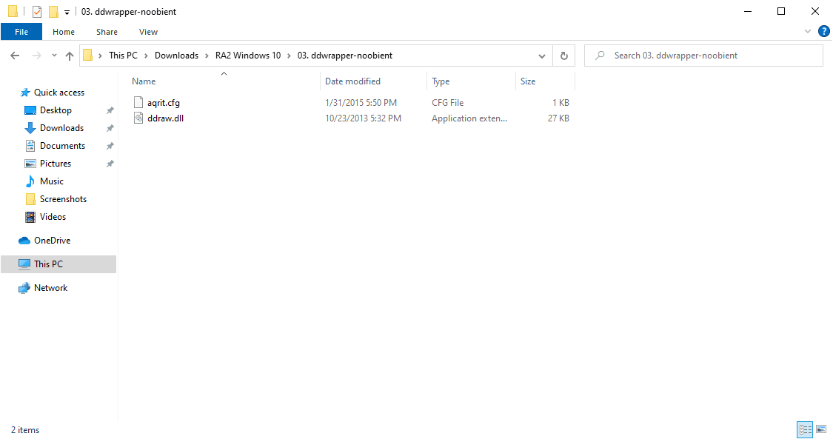The image size is (833, 439).
Task: Click the ddraw.dll file icon
Action: pos(138,118)
